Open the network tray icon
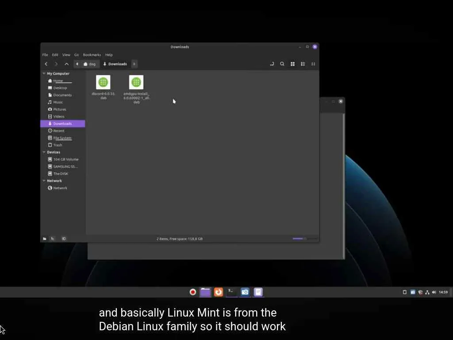 click(x=427, y=292)
